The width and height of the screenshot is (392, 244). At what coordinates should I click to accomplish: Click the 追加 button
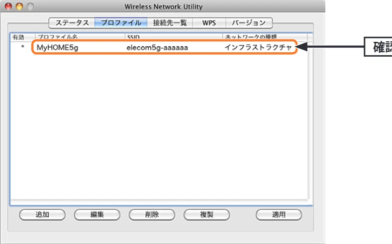point(42,215)
